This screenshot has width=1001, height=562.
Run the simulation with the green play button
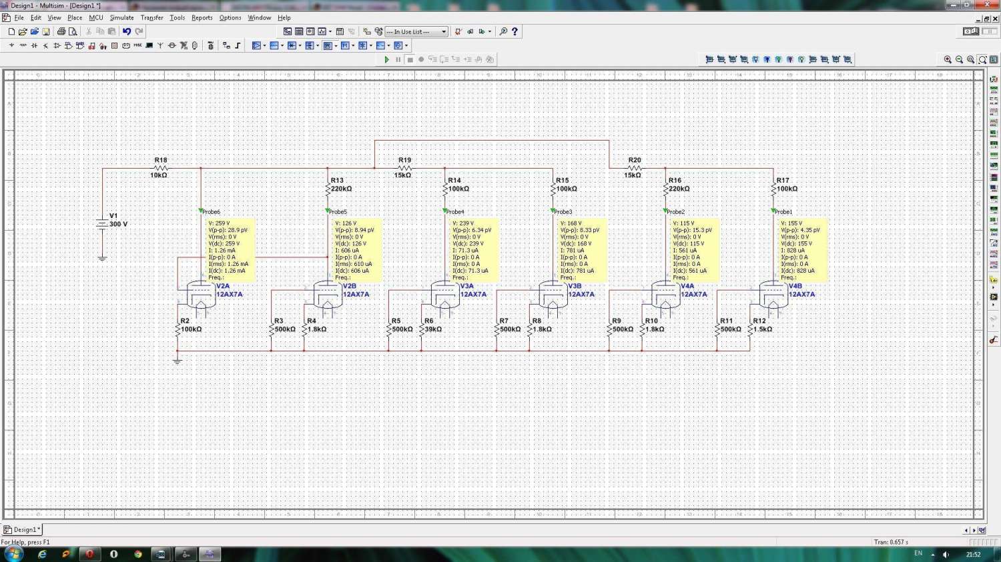coord(386,59)
